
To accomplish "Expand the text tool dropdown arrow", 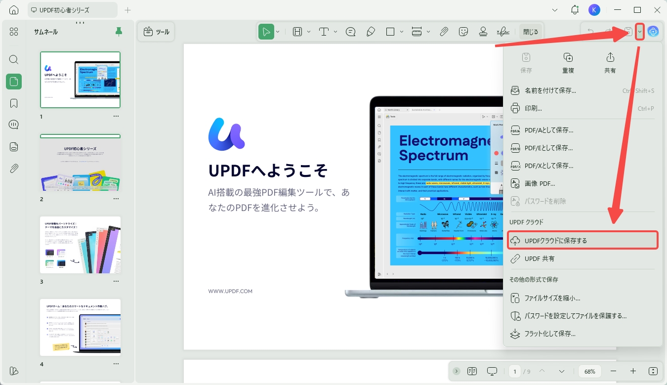I will (x=335, y=32).
